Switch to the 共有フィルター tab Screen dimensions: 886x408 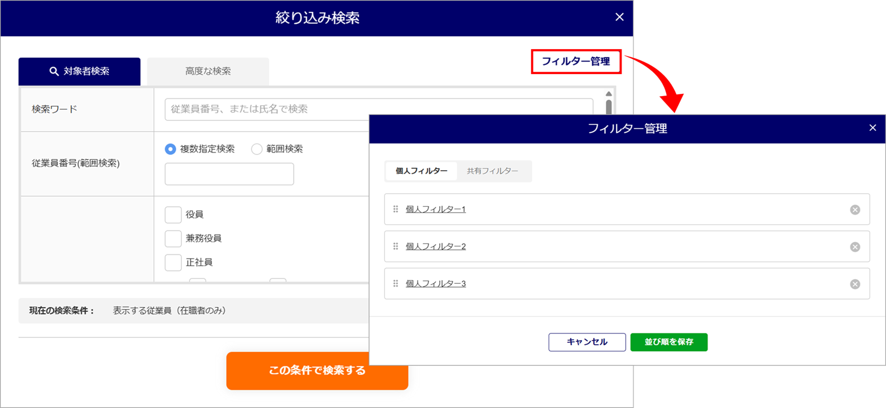point(492,171)
